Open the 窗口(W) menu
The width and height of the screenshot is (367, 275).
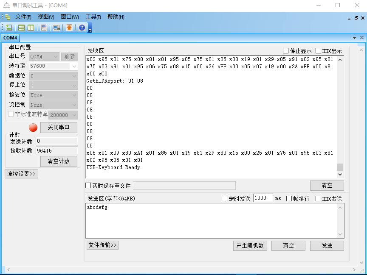70,17
